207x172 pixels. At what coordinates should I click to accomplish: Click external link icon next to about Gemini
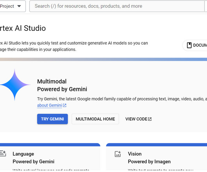[64, 105]
